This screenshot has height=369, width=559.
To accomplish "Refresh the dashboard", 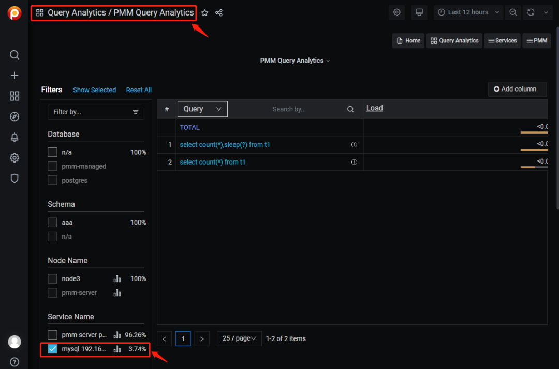I will pyautogui.click(x=531, y=12).
